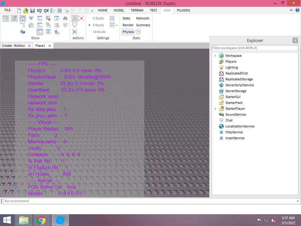Click the database shield icon
This screenshot has width=301, height=226.
click(65, 25)
